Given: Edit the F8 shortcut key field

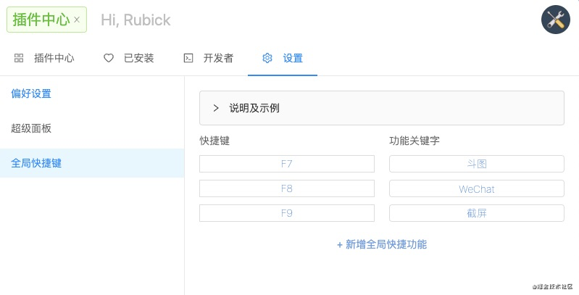Looking at the screenshot, I should click(286, 189).
